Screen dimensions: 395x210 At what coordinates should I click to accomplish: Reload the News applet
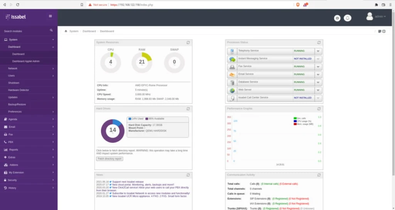(188, 175)
